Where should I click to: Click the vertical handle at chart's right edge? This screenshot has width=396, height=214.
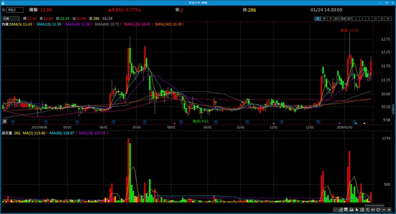(393, 109)
